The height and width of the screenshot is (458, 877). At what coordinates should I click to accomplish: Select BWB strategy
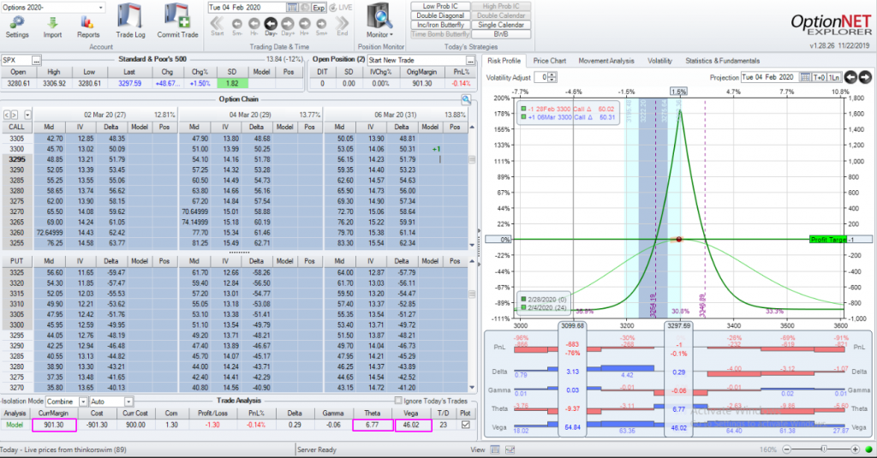(x=500, y=34)
